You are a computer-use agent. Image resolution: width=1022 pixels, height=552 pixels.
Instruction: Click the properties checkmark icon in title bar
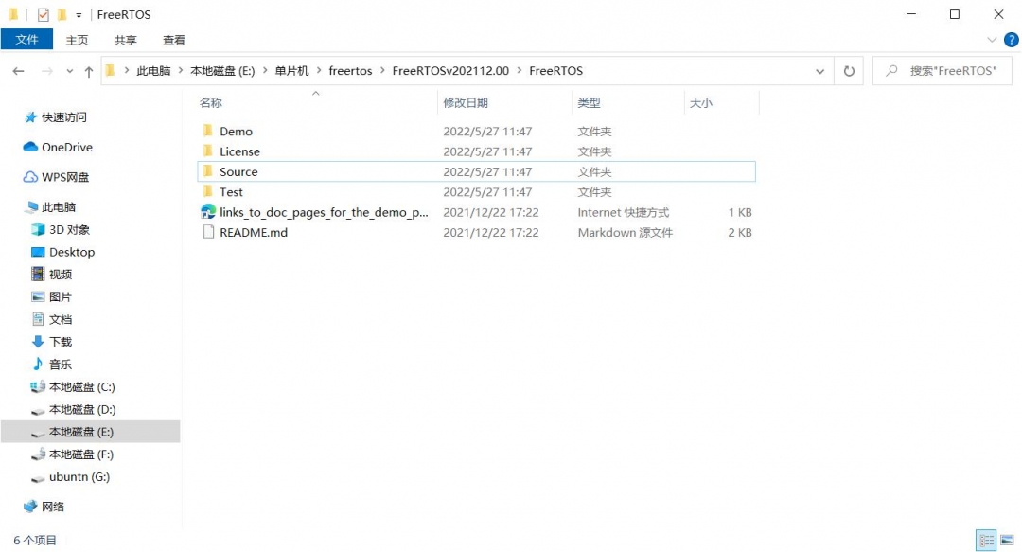pos(43,14)
